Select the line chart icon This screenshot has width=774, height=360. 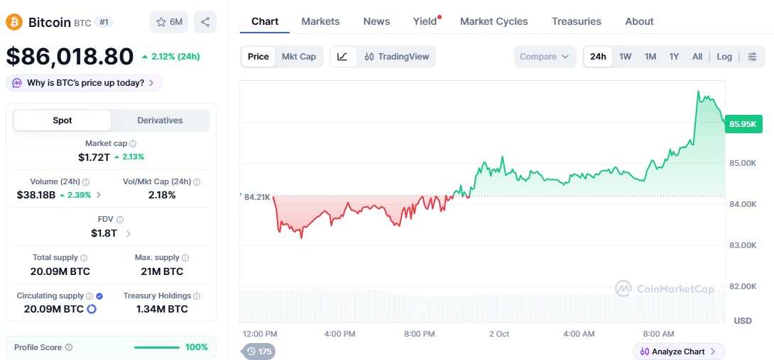click(342, 56)
